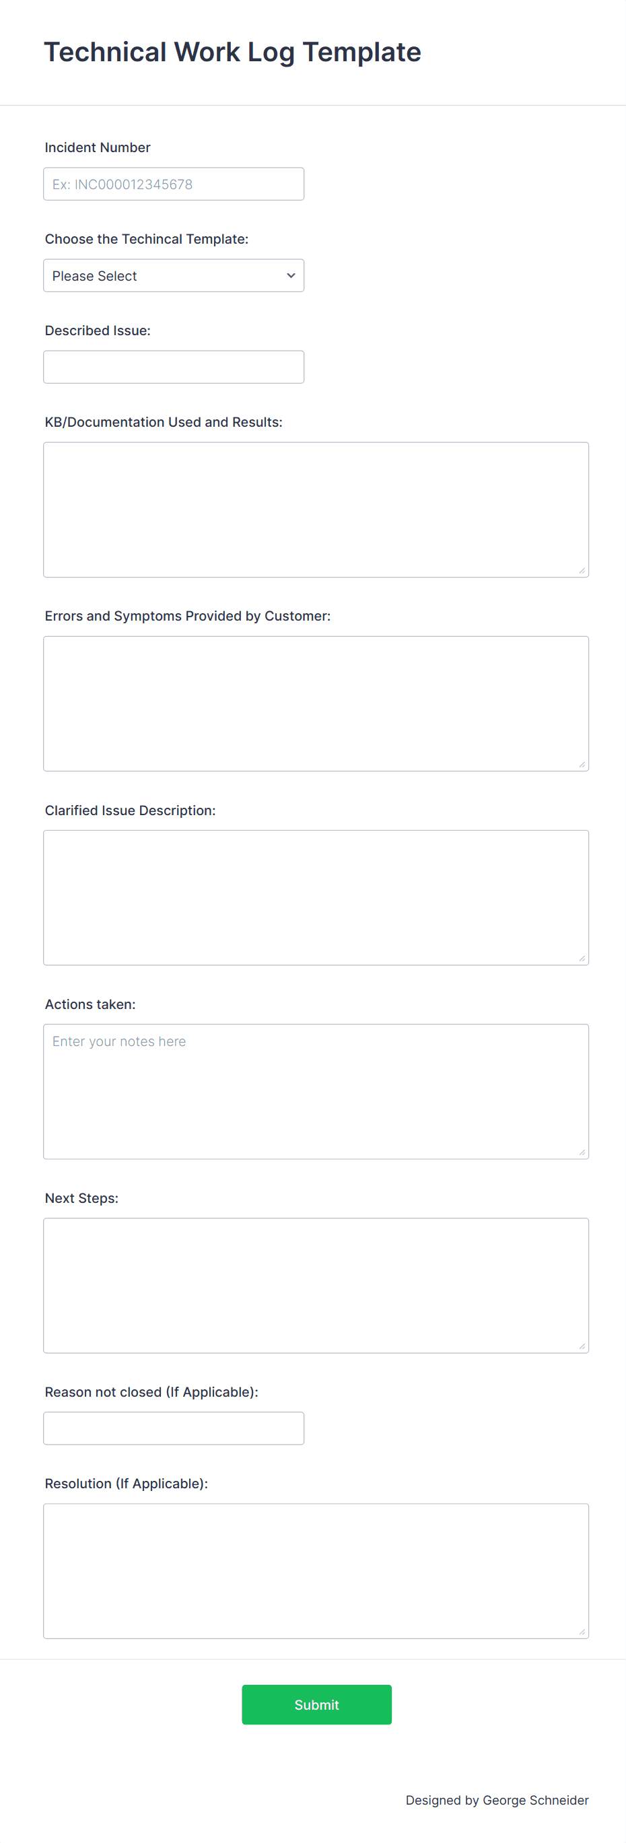The height and width of the screenshot is (1843, 626).
Task: Click the Submit button
Action: pos(316,1704)
